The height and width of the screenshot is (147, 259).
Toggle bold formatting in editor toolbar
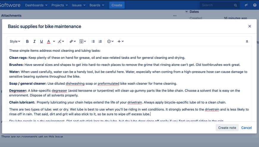pos(27,41)
